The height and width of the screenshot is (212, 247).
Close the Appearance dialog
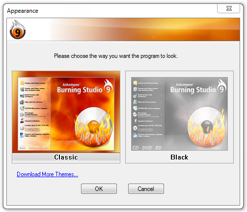point(229,8)
